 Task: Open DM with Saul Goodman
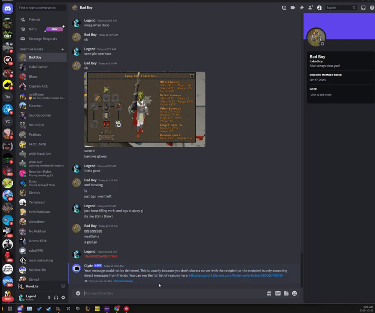point(42,115)
